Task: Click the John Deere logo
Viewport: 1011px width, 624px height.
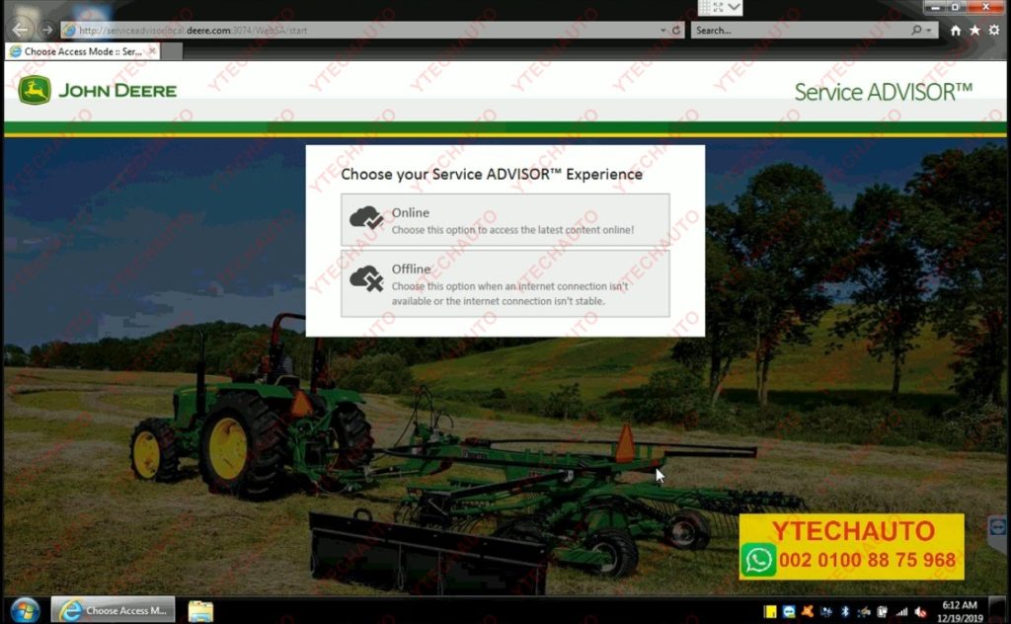Action: click(98, 90)
